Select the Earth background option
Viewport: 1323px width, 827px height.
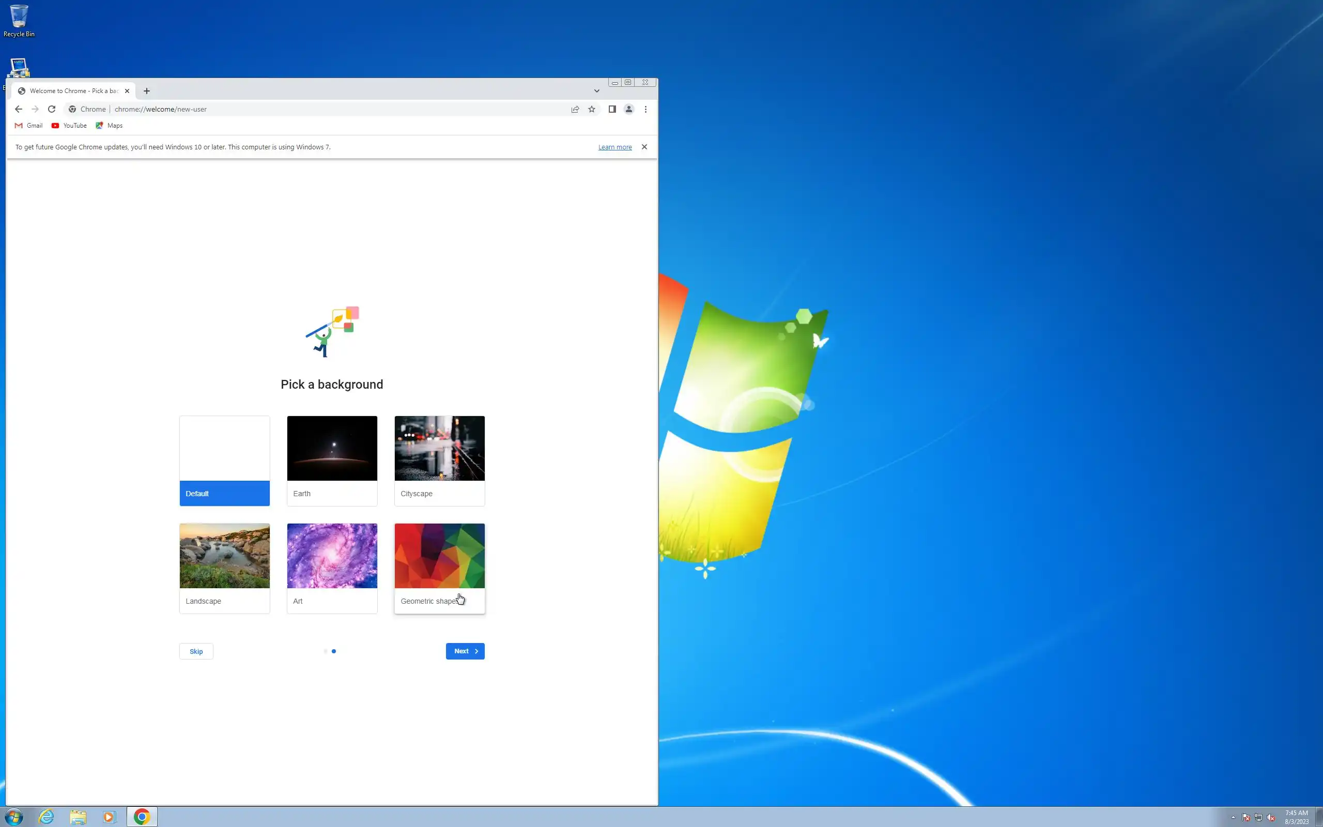[x=332, y=460]
